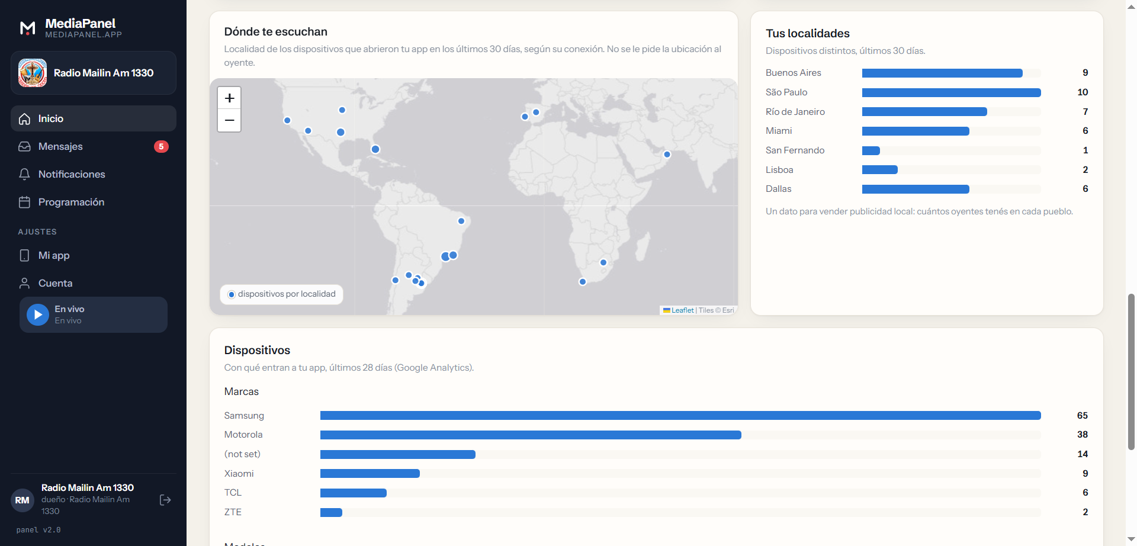Play the En vivo live stream
1137x546 pixels.
tap(38, 314)
